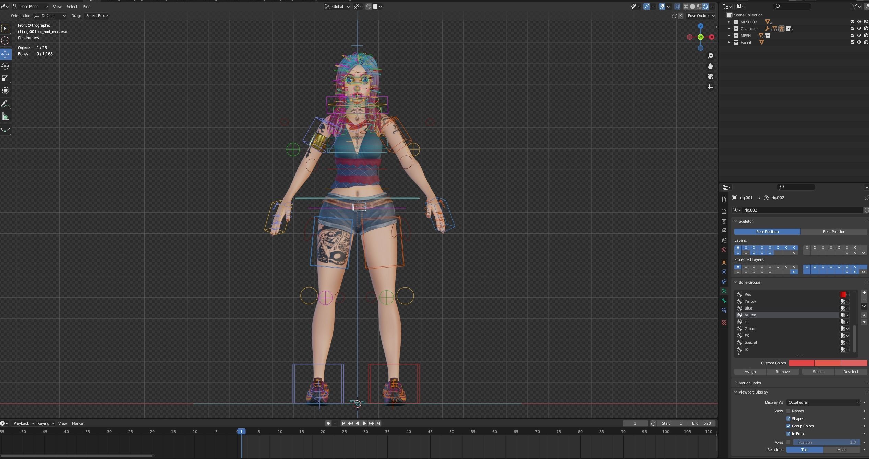This screenshot has width=869, height=459.
Task: Expand the Character collection
Action: coord(729,28)
